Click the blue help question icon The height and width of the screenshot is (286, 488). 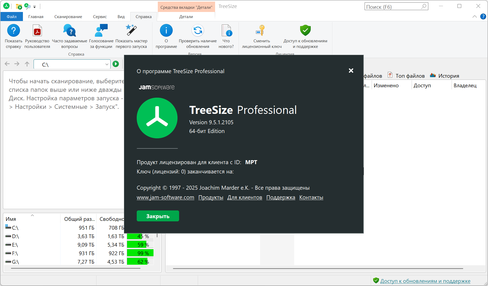[x=483, y=16]
